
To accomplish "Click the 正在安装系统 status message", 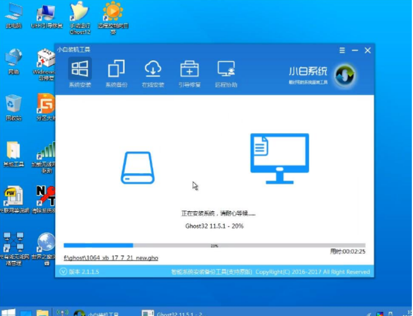I will click(x=218, y=213).
